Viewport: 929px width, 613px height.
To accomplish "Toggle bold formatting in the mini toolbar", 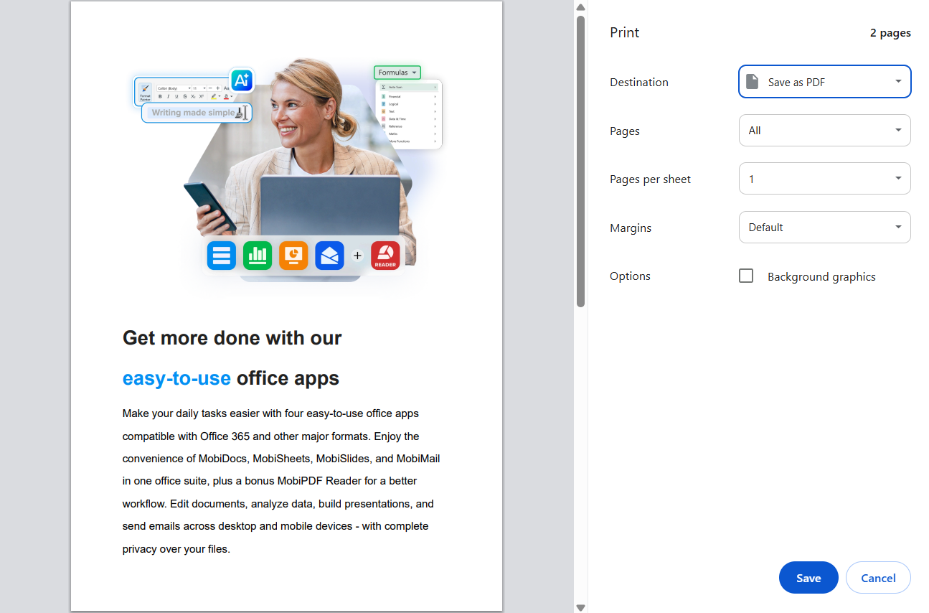I will [161, 96].
